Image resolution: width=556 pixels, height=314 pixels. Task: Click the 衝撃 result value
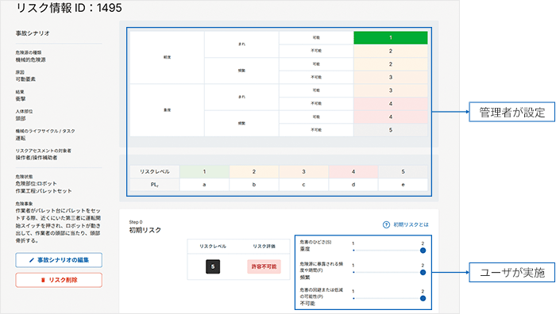pos(21,99)
